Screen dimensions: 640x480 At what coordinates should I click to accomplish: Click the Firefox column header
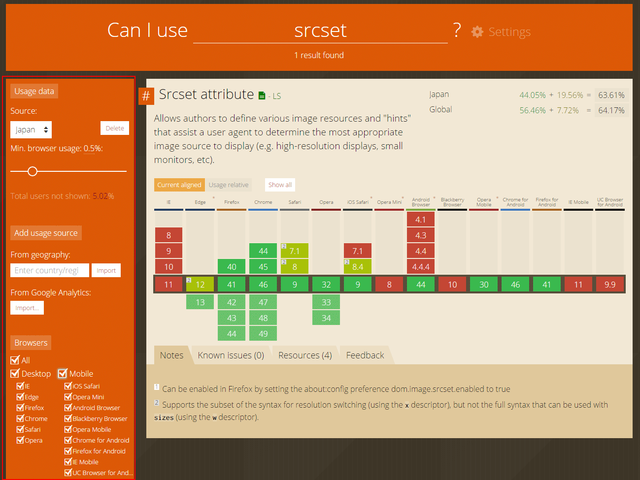click(232, 202)
